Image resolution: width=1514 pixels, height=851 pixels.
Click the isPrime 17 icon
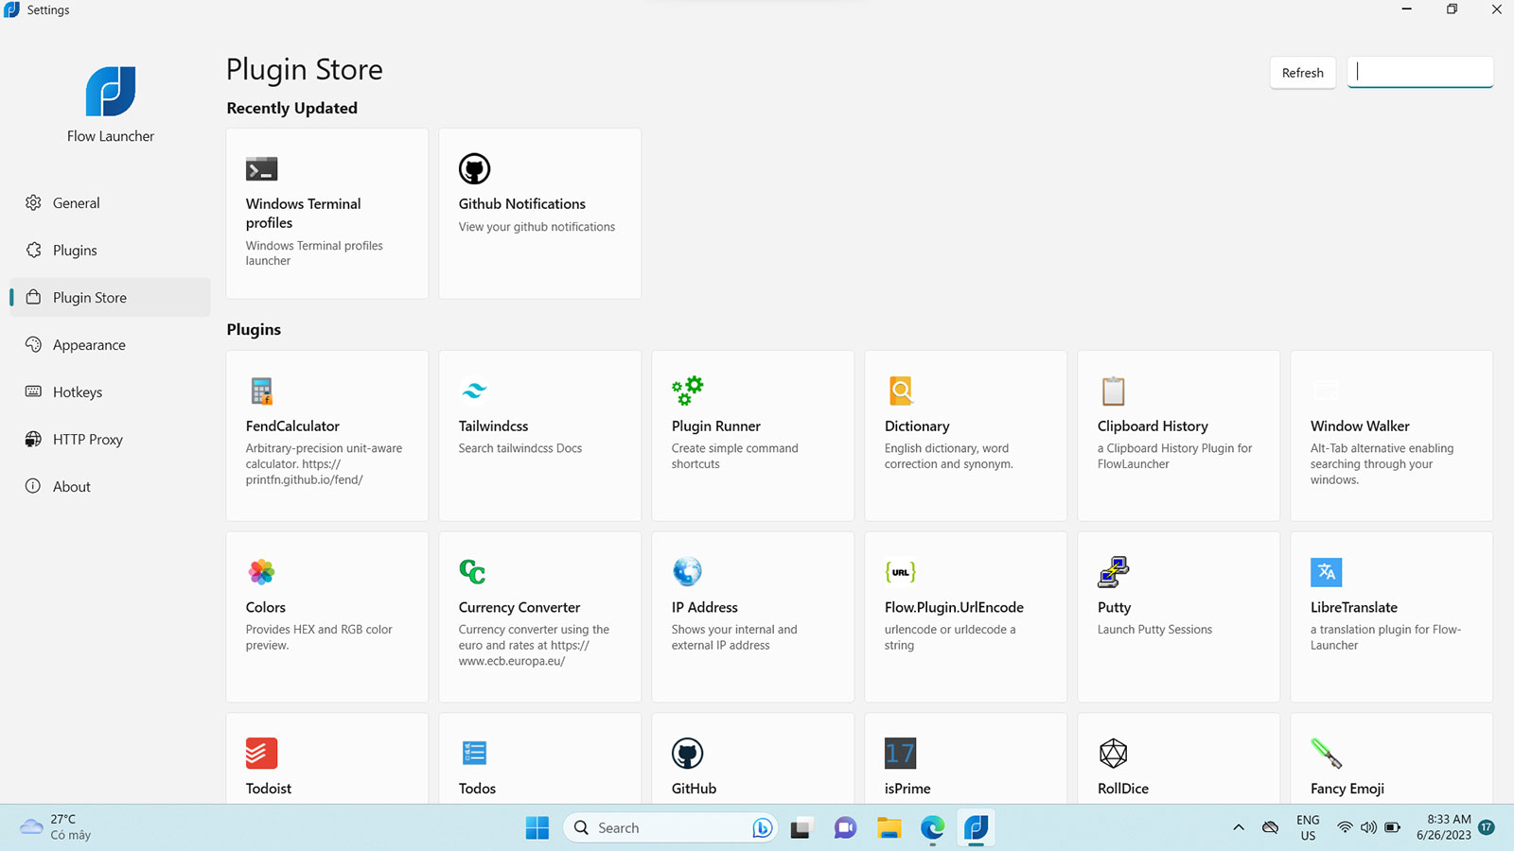(x=900, y=754)
